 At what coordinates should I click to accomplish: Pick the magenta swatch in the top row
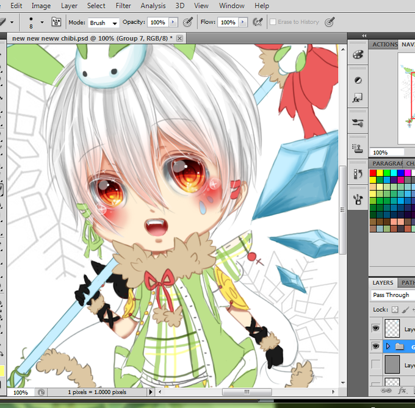click(408, 173)
